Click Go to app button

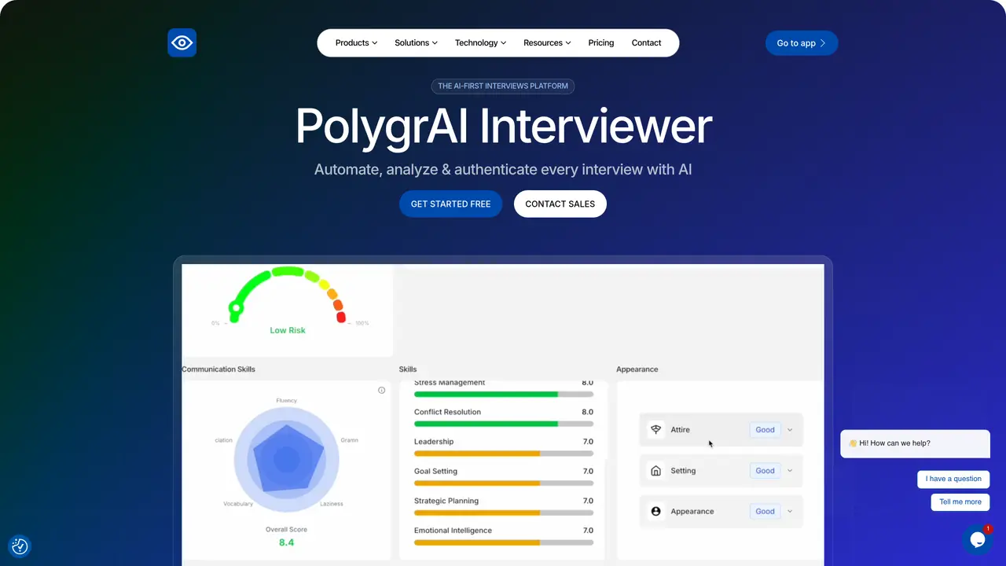click(802, 43)
